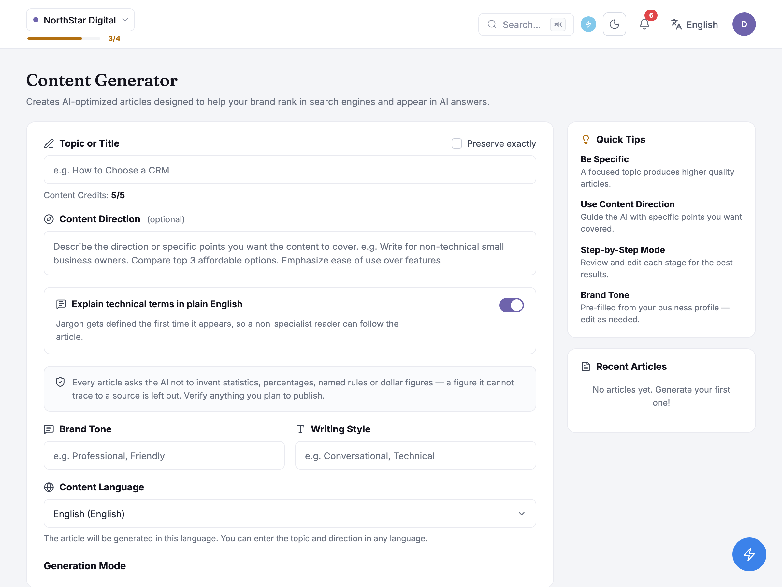Click the Use Content Direction tip heading

pos(627,204)
